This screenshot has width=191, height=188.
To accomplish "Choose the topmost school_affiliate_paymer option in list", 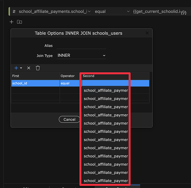I will coord(105,91).
